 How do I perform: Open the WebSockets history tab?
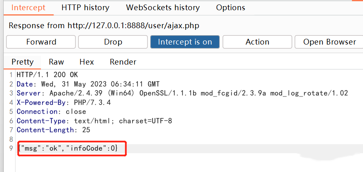(x=163, y=8)
